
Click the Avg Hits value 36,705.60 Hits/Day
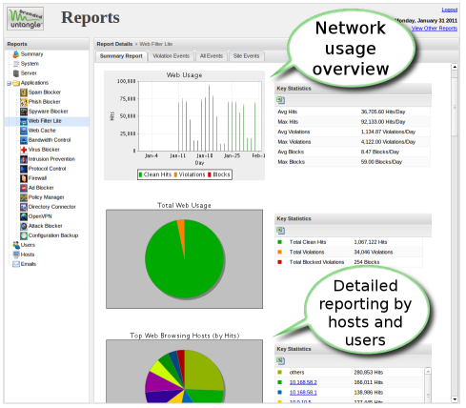coord(383,112)
